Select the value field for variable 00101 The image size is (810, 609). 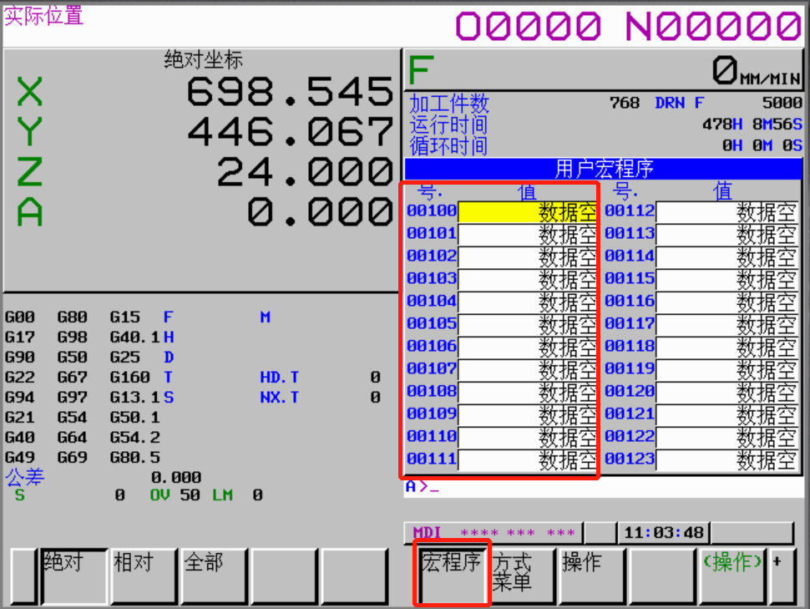click(527, 235)
